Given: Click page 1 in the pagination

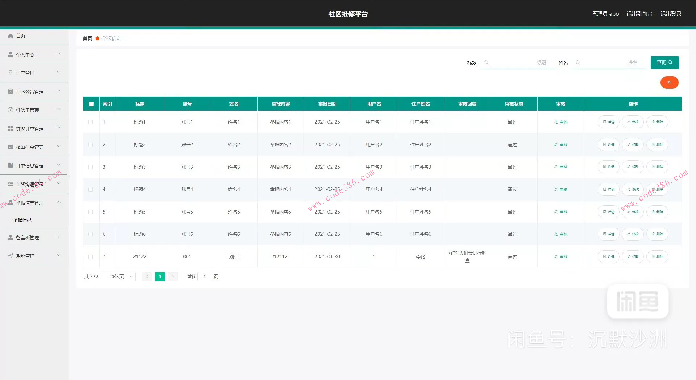Looking at the screenshot, I should tap(160, 277).
